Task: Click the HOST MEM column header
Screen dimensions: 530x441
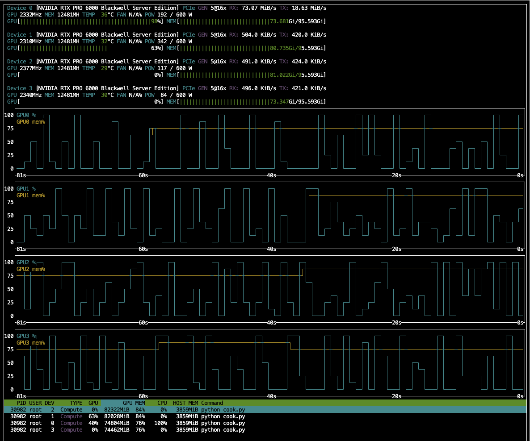Action: coord(185,403)
